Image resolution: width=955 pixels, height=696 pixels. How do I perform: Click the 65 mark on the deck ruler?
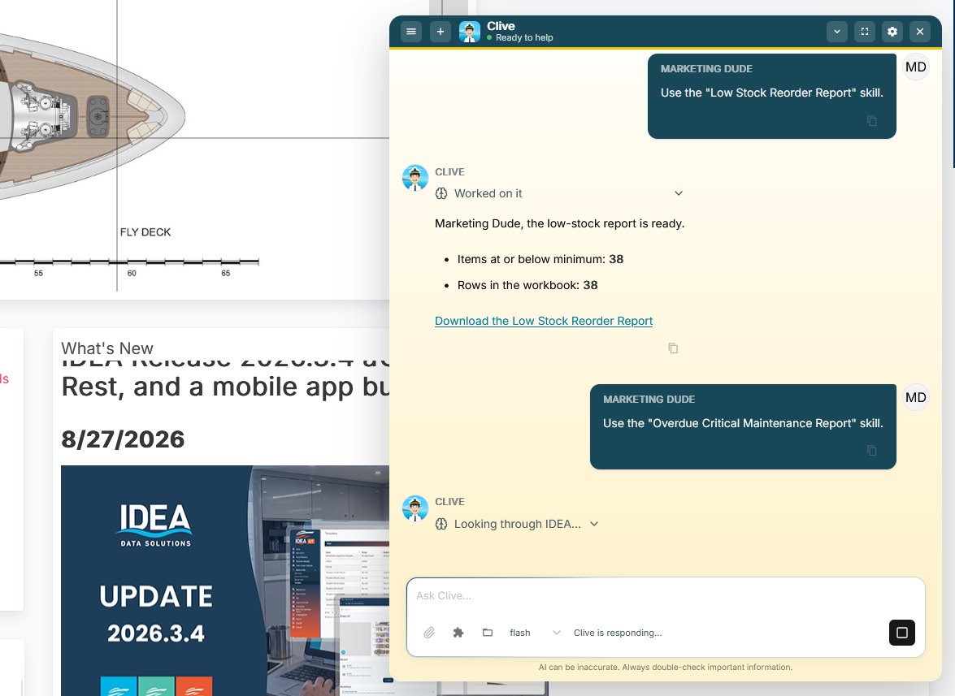click(225, 273)
